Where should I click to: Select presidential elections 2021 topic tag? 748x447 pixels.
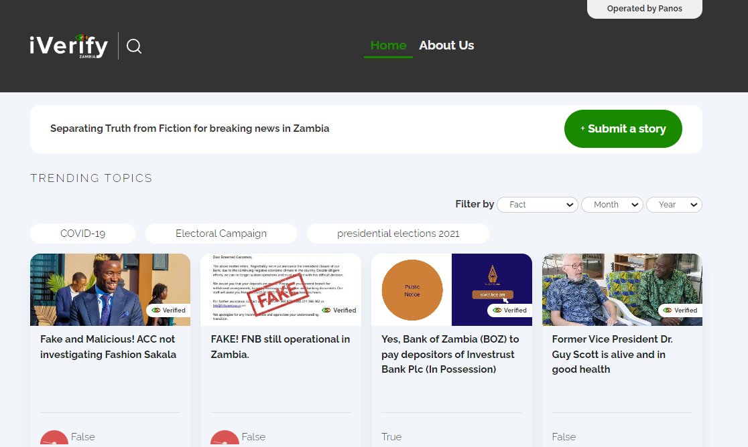click(398, 234)
